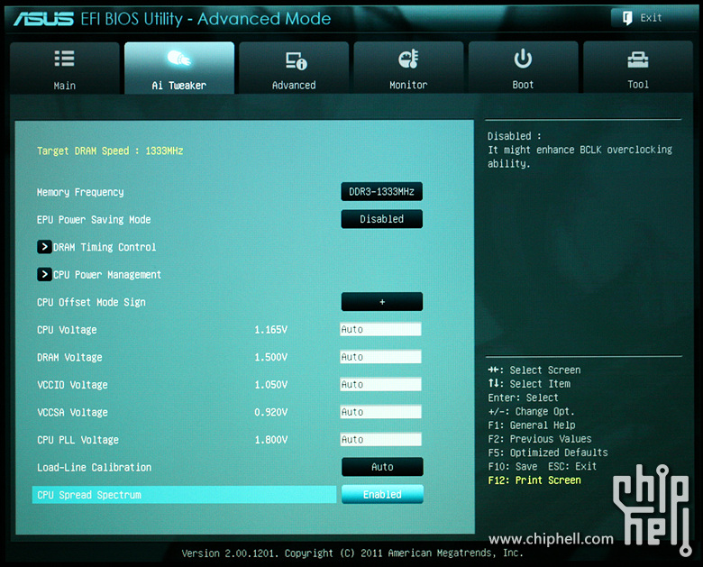Change CPU Offset Mode Sign plus option
The height and width of the screenshot is (567, 703).
(x=382, y=301)
